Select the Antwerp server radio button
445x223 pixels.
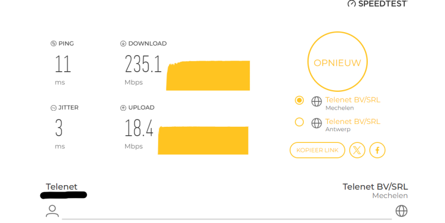coord(299,122)
